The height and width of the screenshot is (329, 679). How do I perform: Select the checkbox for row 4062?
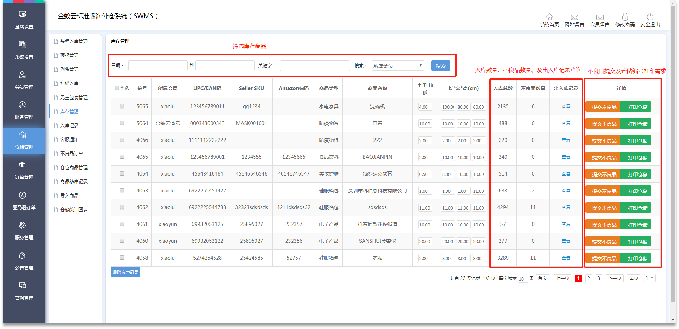122,207
